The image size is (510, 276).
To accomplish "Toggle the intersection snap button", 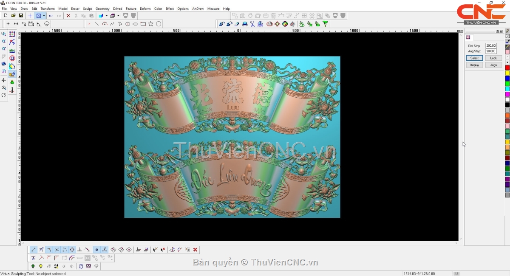I will pos(57,250).
